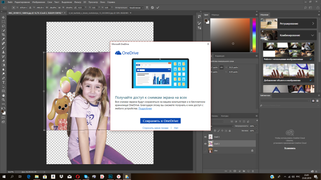Expand the Ретуширование learning category
The image size is (321, 180).
pos(313,24)
